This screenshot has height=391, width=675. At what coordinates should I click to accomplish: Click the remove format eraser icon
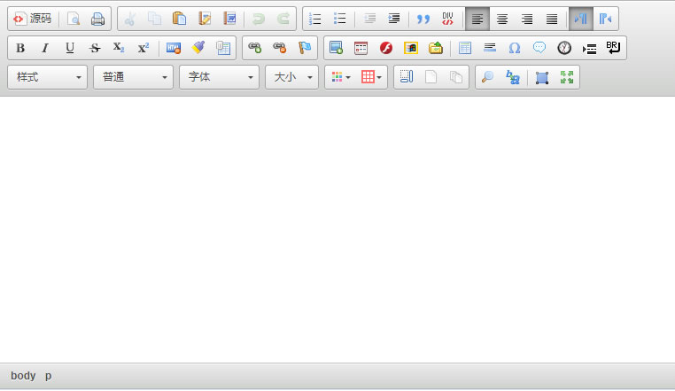(x=198, y=48)
